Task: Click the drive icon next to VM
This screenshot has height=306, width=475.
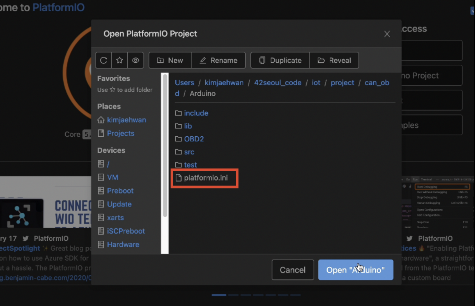Action: pos(101,177)
